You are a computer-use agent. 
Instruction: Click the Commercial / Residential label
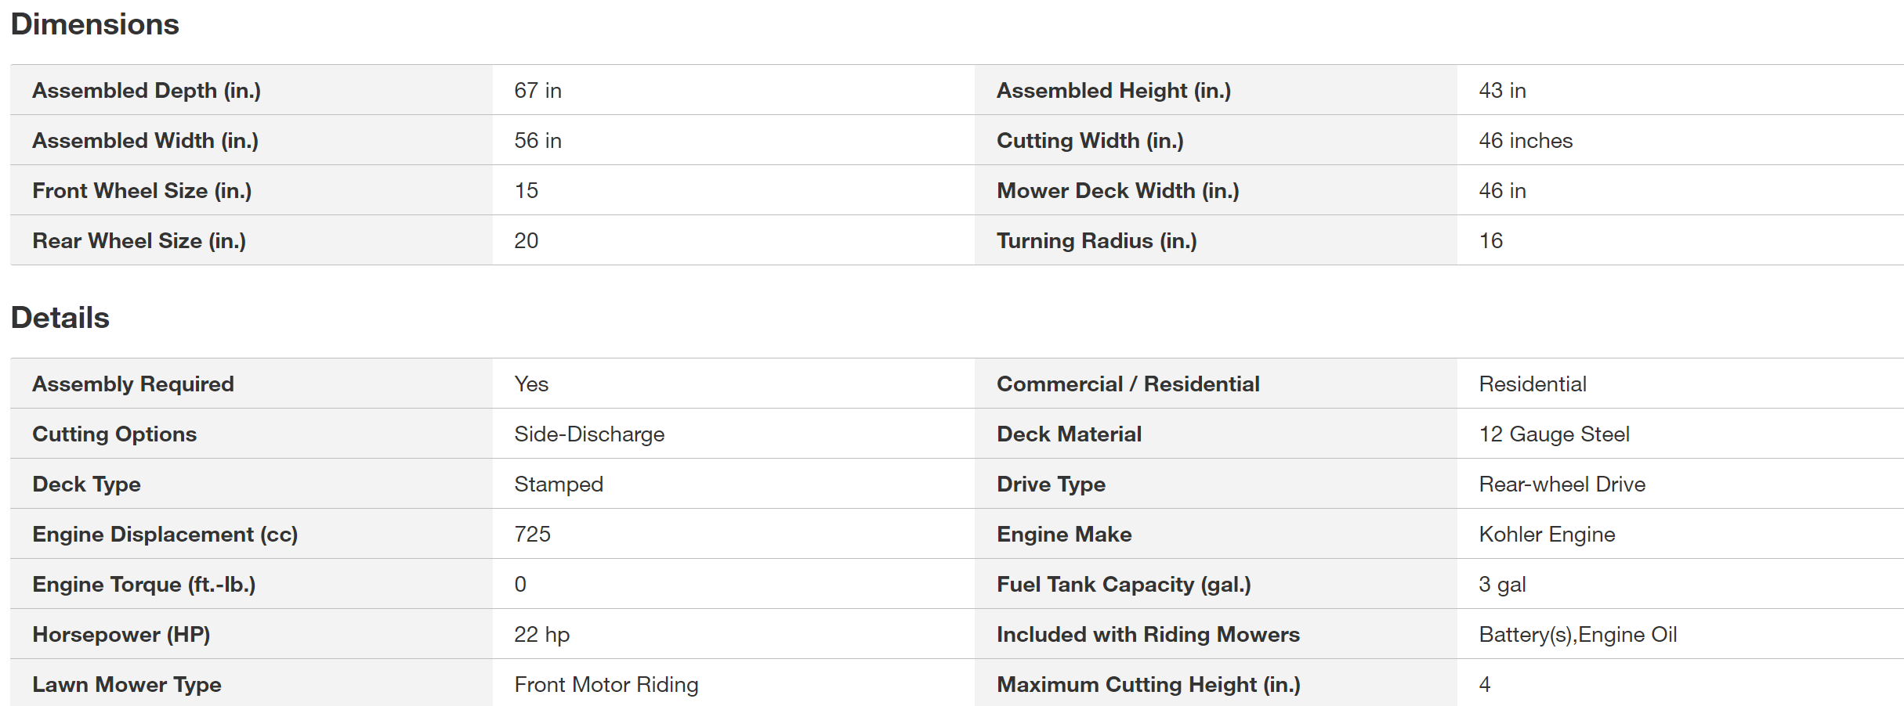(x=1128, y=384)
